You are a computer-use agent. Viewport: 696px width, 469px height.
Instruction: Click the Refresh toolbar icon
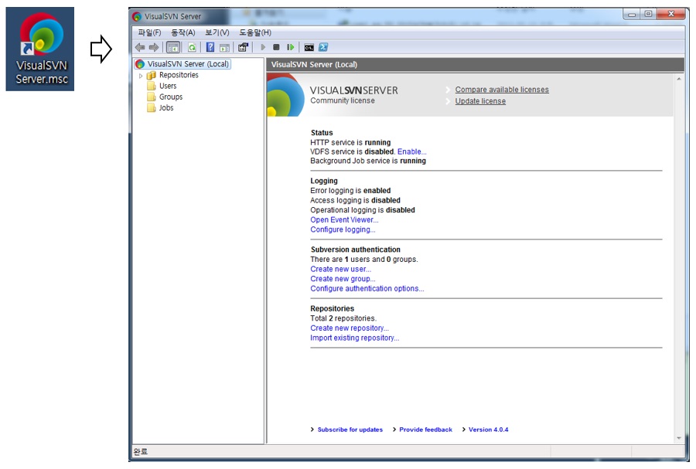[192, 47]
